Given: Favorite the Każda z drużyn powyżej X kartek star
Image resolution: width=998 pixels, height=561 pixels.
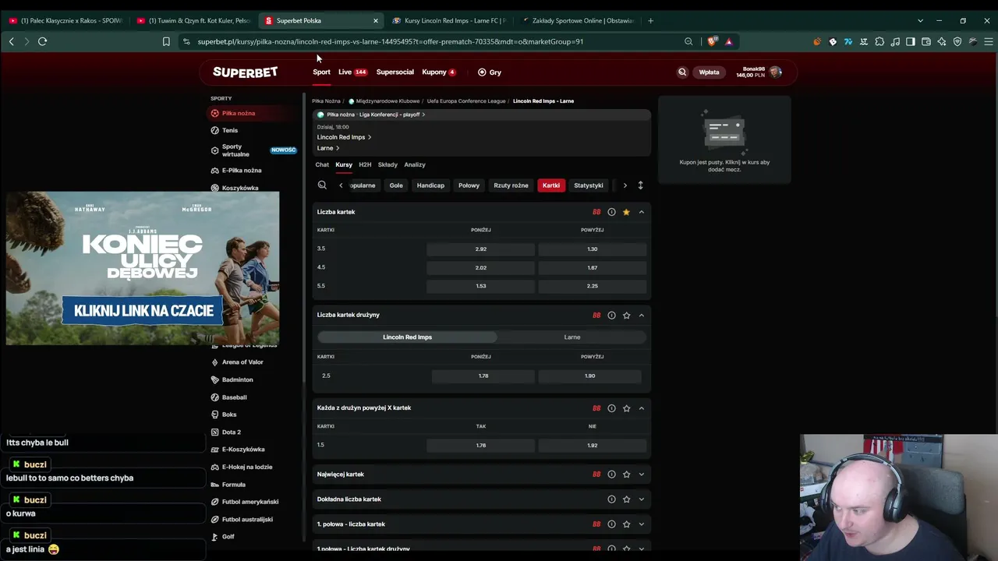Looking at the screenshot, I should tap(626, 408).
